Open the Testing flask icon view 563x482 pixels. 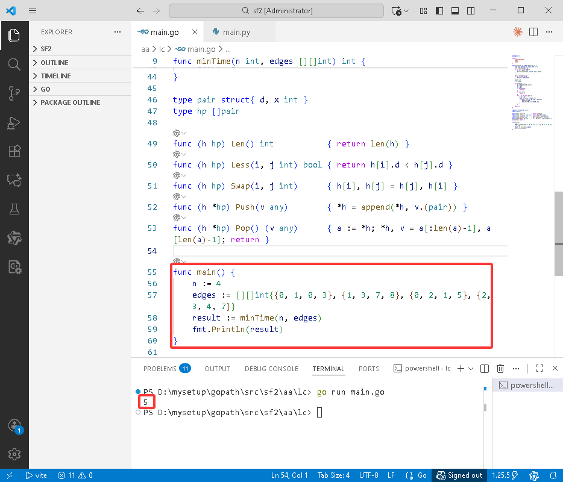pyautogui.click(x=14, y=209)
